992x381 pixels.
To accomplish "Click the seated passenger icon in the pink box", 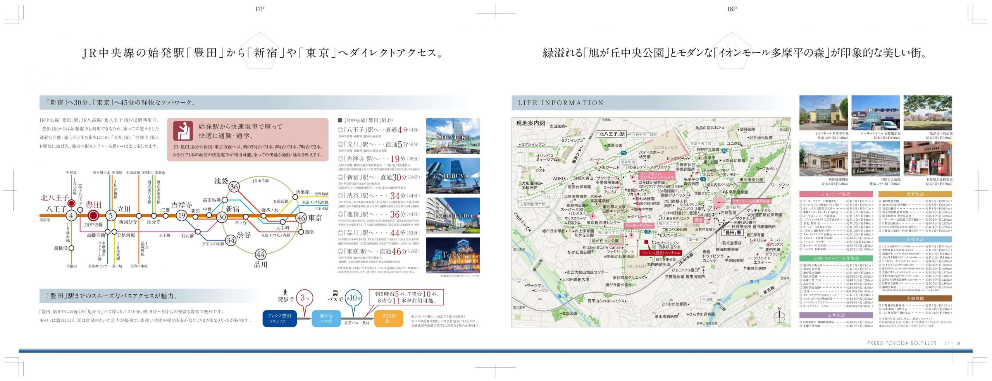I will 183,131.
